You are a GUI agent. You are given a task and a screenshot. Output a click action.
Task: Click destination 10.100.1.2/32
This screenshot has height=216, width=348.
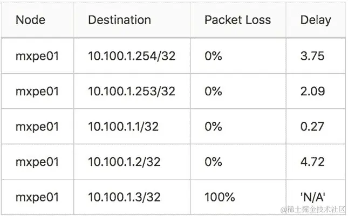[x=124, y=162]
